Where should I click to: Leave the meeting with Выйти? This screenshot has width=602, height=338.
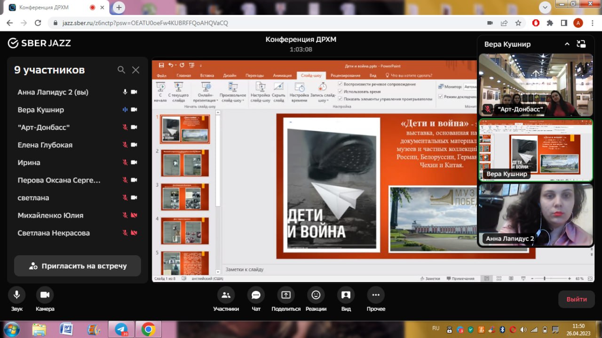click(x=577, y=299)
